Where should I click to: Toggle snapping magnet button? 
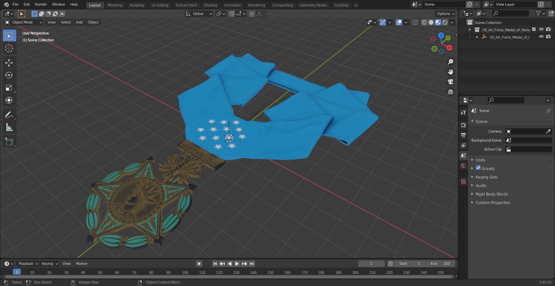click(231, 14)
